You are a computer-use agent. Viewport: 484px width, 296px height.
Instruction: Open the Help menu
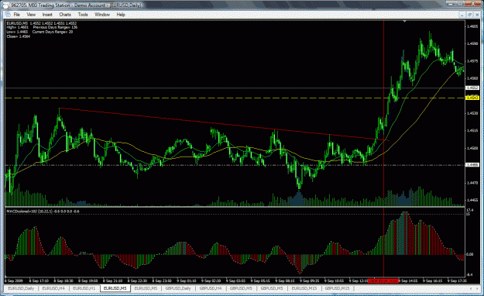(x=121, y=15)
